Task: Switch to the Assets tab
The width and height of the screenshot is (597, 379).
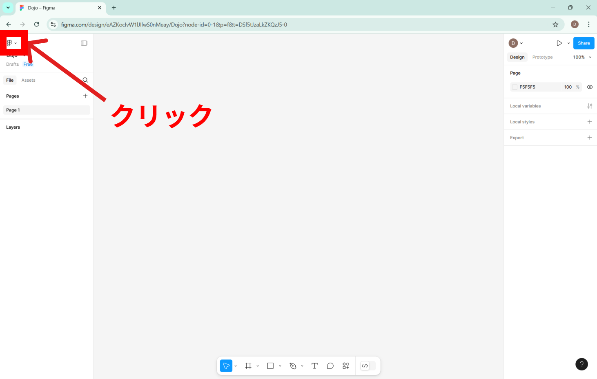Action: click(x=29, y=80)
